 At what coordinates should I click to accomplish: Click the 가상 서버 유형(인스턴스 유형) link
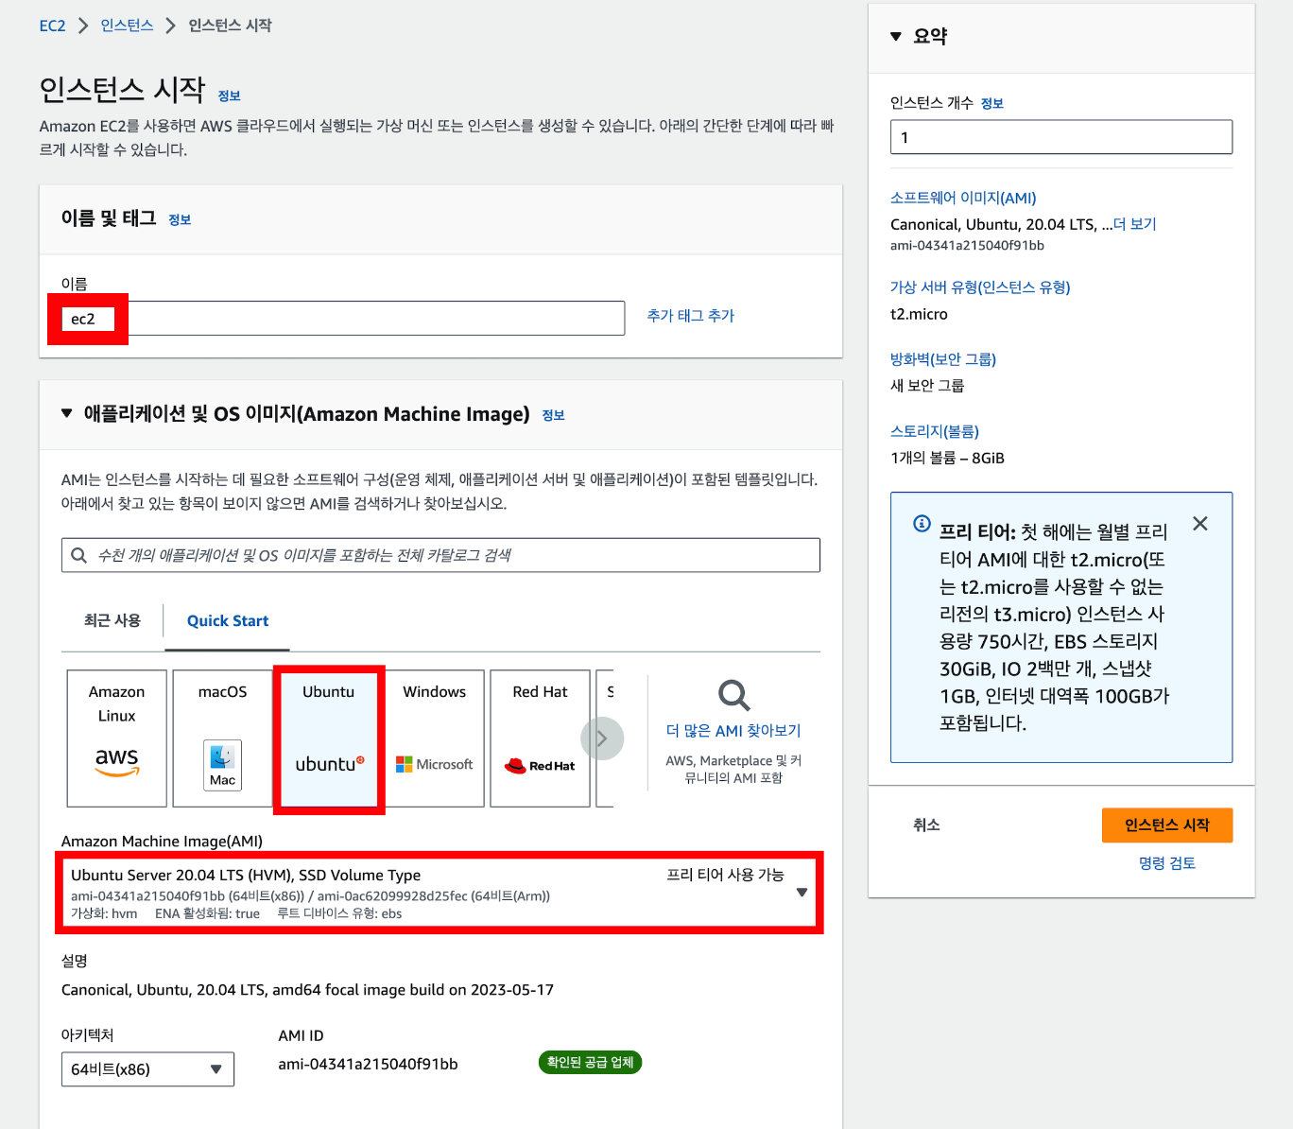[980, 287]
